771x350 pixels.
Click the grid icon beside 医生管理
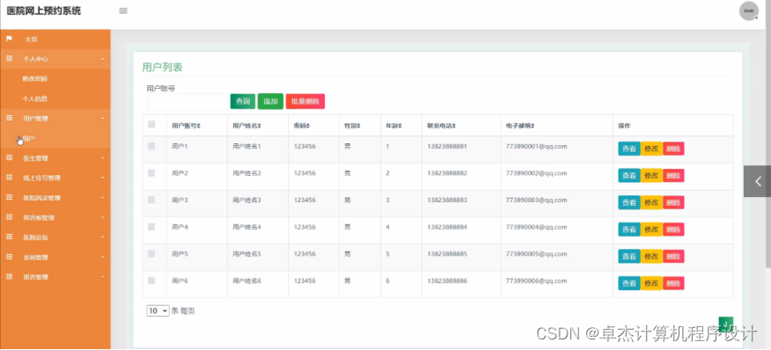point(9,157)
